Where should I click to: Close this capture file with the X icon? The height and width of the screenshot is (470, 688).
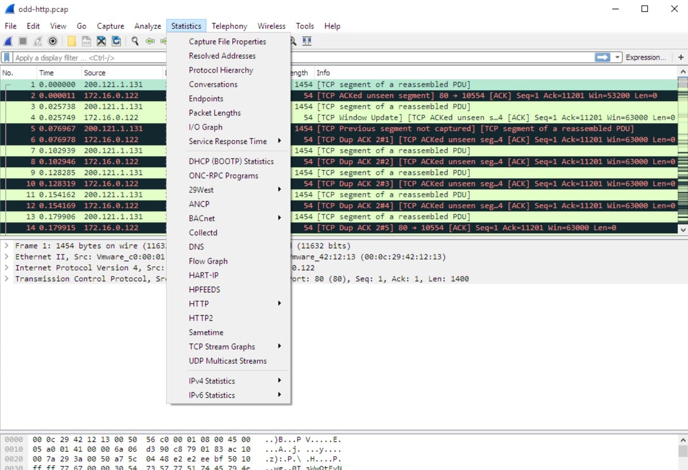click(101, 41)
